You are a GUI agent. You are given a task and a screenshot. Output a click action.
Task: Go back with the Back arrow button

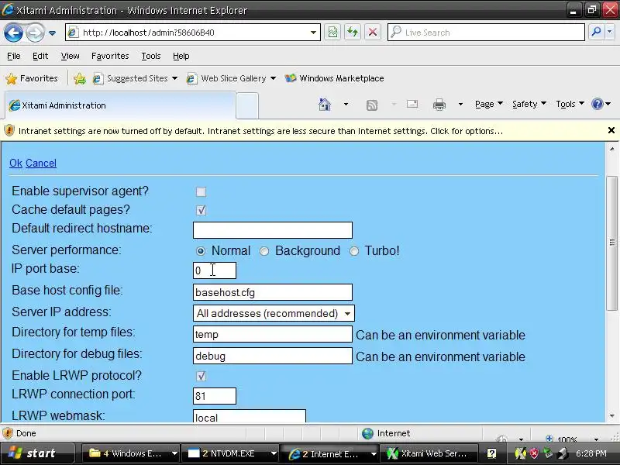pyautogui.click(x=13, y=33)
